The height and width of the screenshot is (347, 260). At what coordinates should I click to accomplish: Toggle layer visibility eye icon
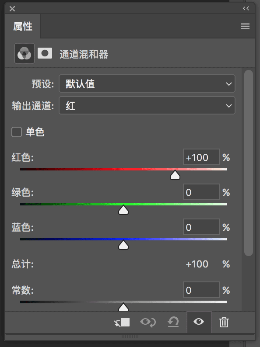(x=199, y=322)
